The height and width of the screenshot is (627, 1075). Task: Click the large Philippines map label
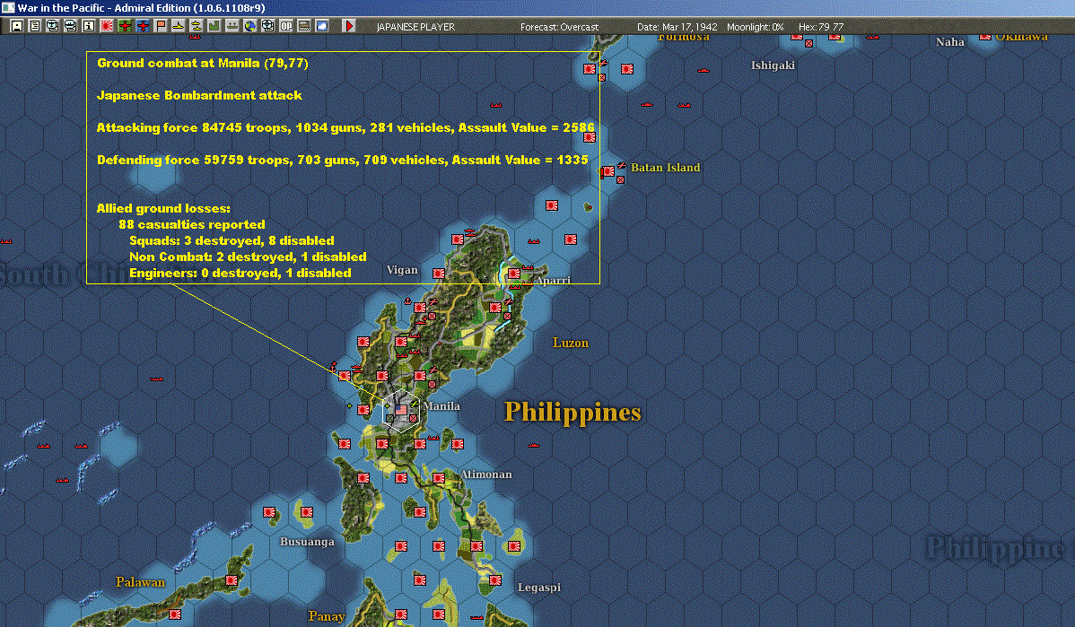[x=572, y=413]
